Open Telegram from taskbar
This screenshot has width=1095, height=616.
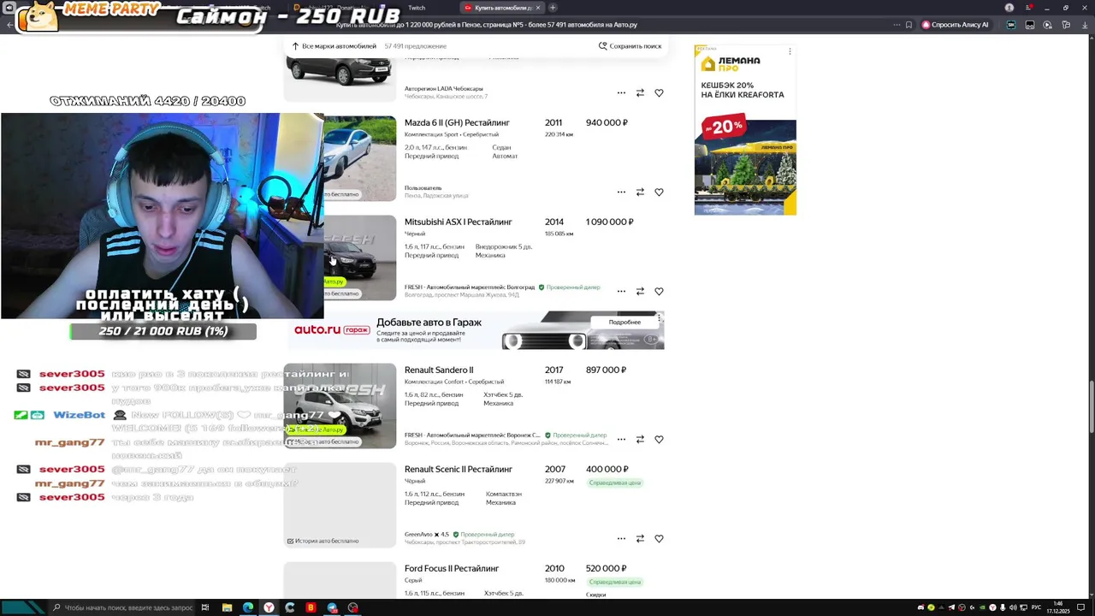click(332, 607)
